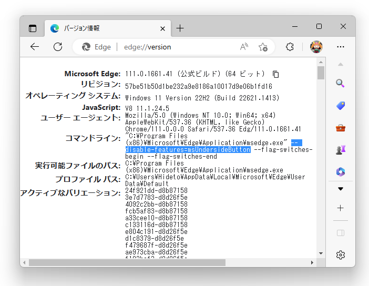Click the Edge site identity badge

pyautogui.click(x=96, y=47)
